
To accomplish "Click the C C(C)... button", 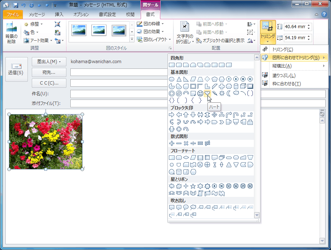I will [49, 83].
